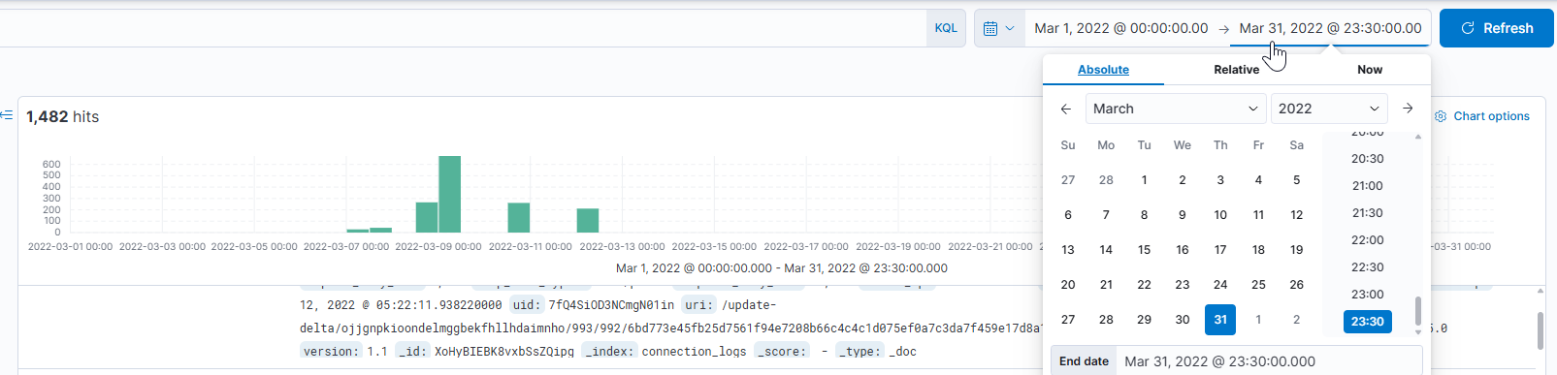The height and width of the screenshot is (375, 1557).
Task: Select 22:00 in the time list
Action: [x=1367, y=240]
